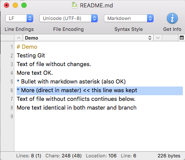Place cursor in 'Testing Git' line
185x160 pixels.
point(31,56)
